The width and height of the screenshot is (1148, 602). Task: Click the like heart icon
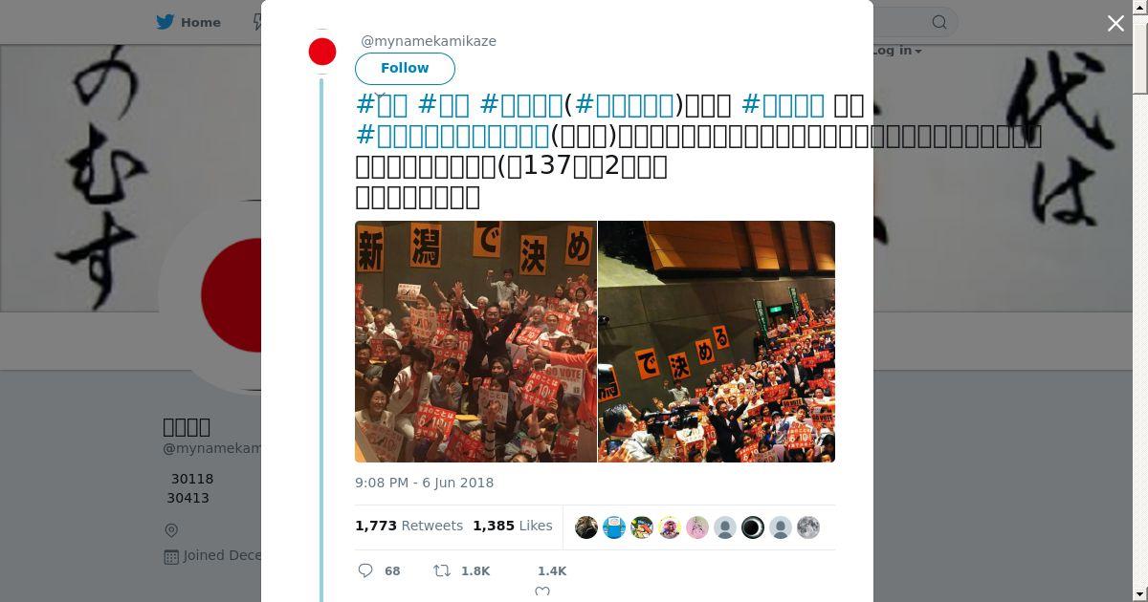[x=542, y=591]
